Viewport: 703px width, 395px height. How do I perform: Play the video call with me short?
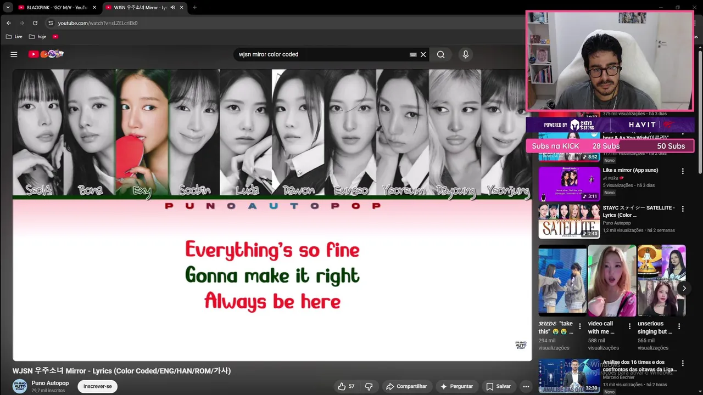[x=612, y=281]
